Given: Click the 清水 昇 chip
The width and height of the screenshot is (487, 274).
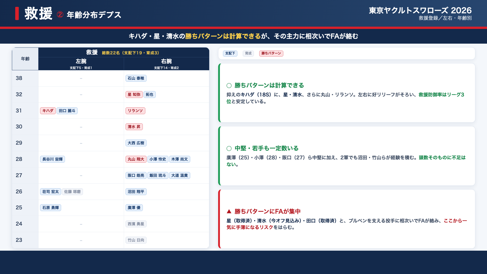Looking at the screenshot, I should [x=134, y=127].
